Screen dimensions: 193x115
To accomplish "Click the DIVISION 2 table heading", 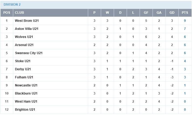I will click(12, 5).
